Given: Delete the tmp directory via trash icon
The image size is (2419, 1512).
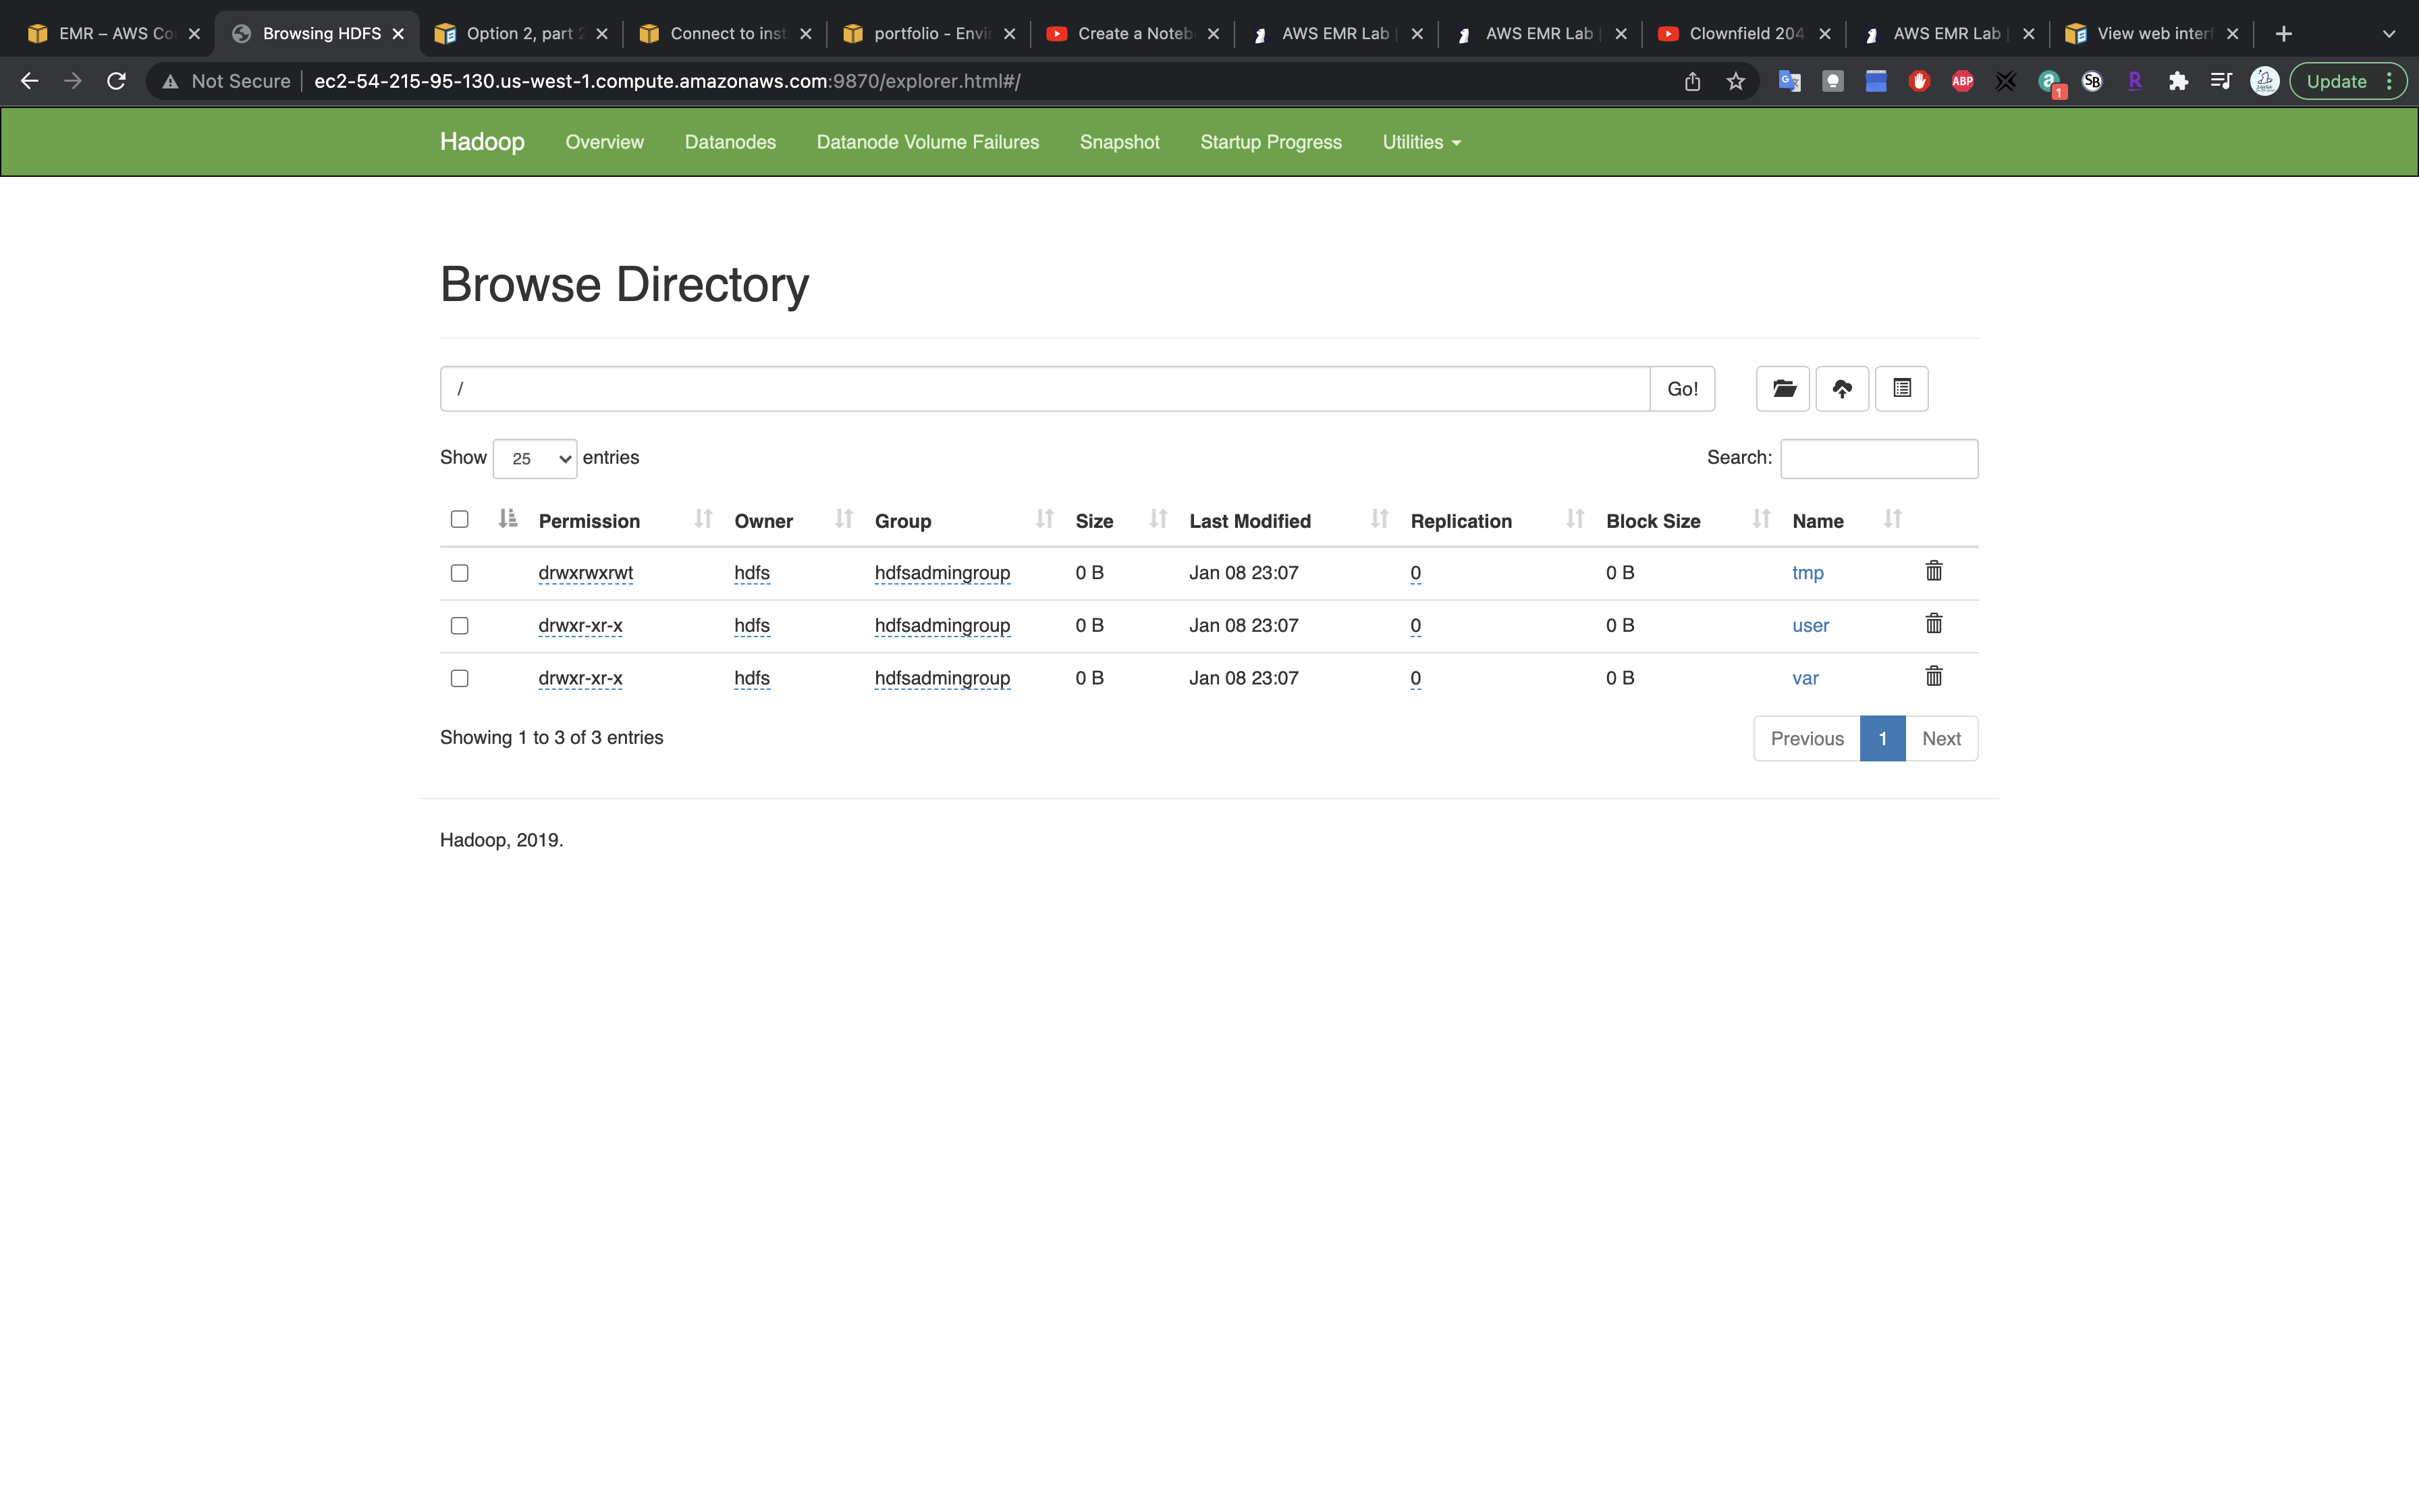Looking at the screenshot, I should point(1933,571).
